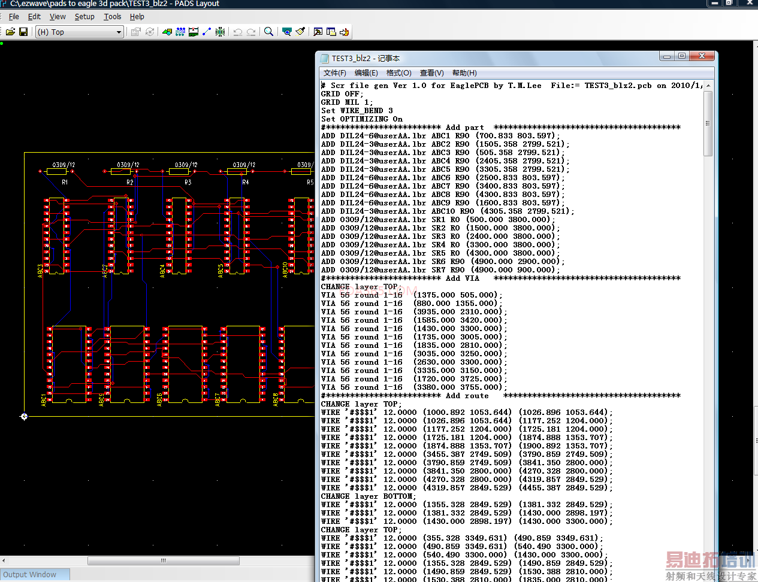
Task: Click the Save floppy disk icon
Action: coord(23,32)
